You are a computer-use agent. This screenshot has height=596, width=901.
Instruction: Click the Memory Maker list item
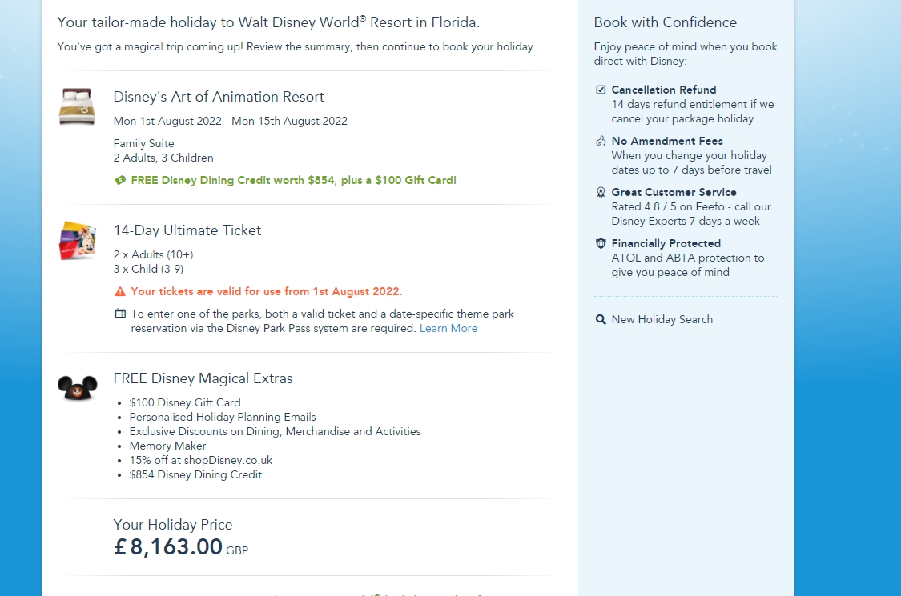click(167, 446)
